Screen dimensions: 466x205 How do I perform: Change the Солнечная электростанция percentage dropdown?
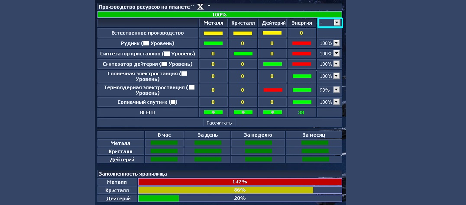(330, 76)
